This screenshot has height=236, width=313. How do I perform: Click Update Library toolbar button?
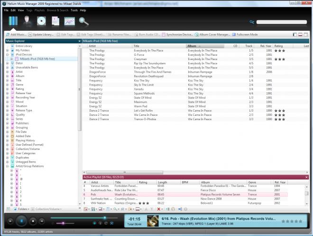tap(41, 35)
